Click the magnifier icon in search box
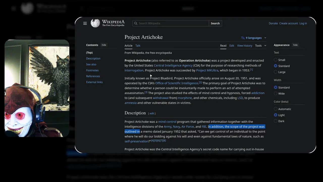This screenshot has height=182, width=323. (x=136, y=23)
